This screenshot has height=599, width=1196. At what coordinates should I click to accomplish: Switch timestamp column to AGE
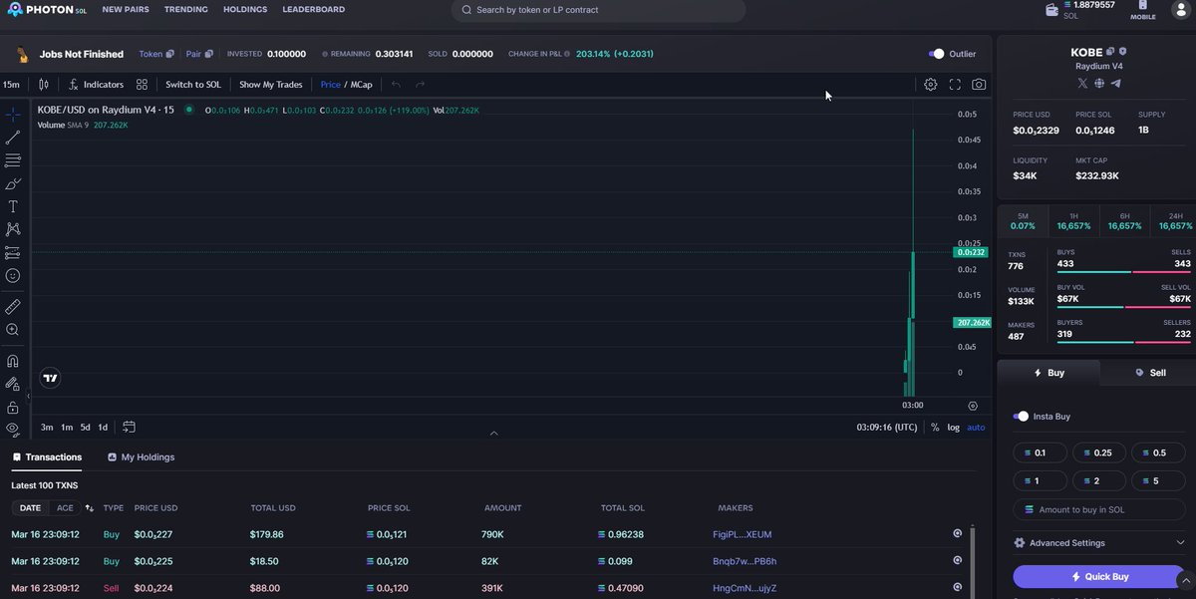click(x=65, y=508)
